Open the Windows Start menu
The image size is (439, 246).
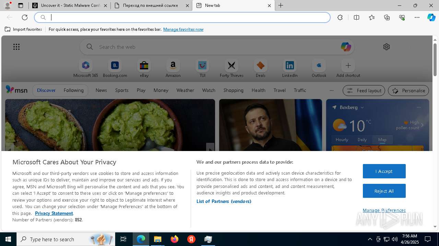point(8,239)
